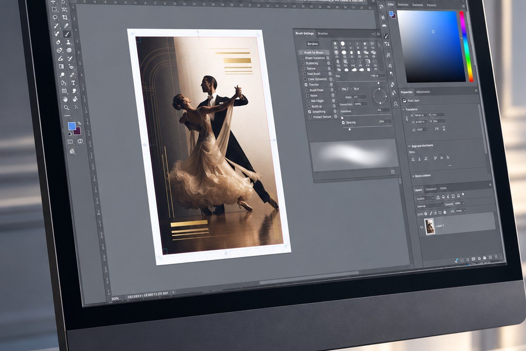Toggle Quick Mask mode icon

coord(70,141)
